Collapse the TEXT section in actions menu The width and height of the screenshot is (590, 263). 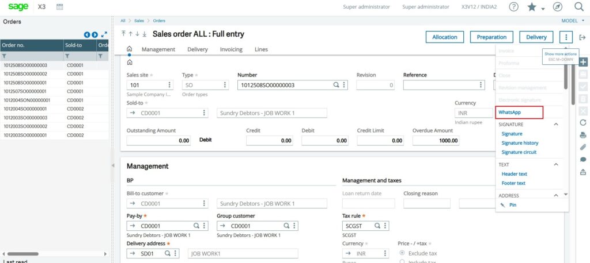click(556, 164)
